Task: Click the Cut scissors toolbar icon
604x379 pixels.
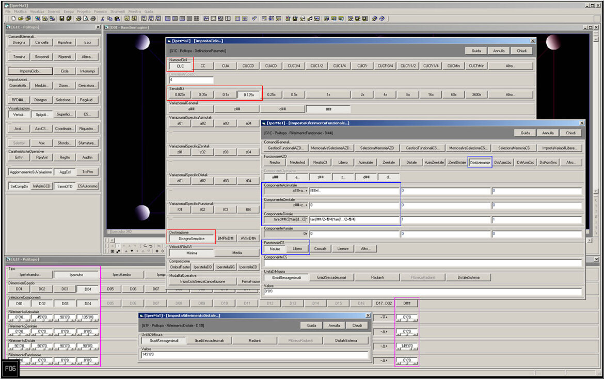Action: 103,19
